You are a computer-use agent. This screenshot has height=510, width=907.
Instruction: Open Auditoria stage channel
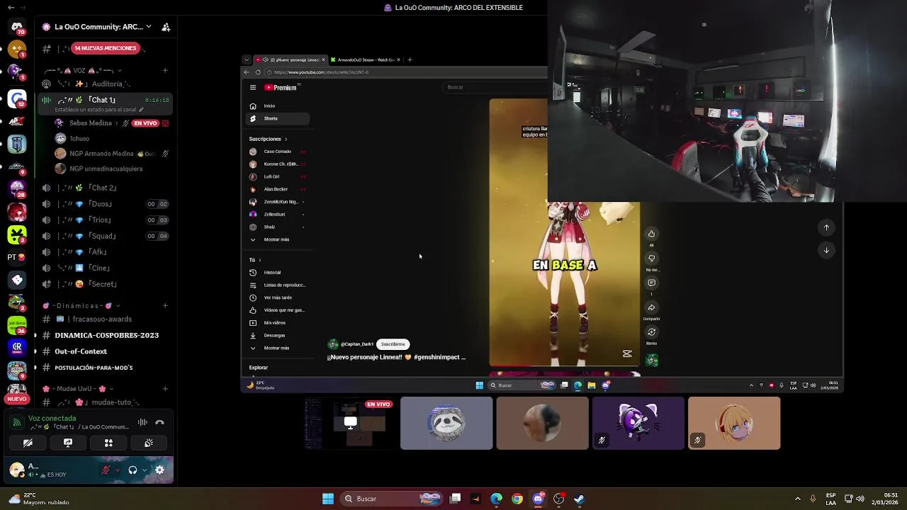pos(106,84)
